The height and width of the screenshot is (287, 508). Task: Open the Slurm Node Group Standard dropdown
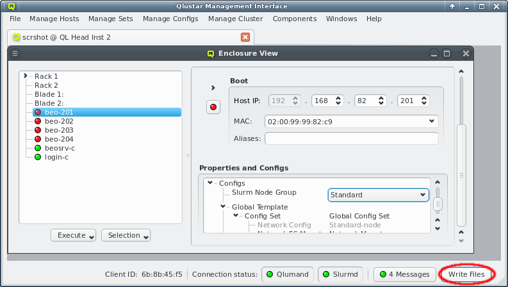(379, 195)
